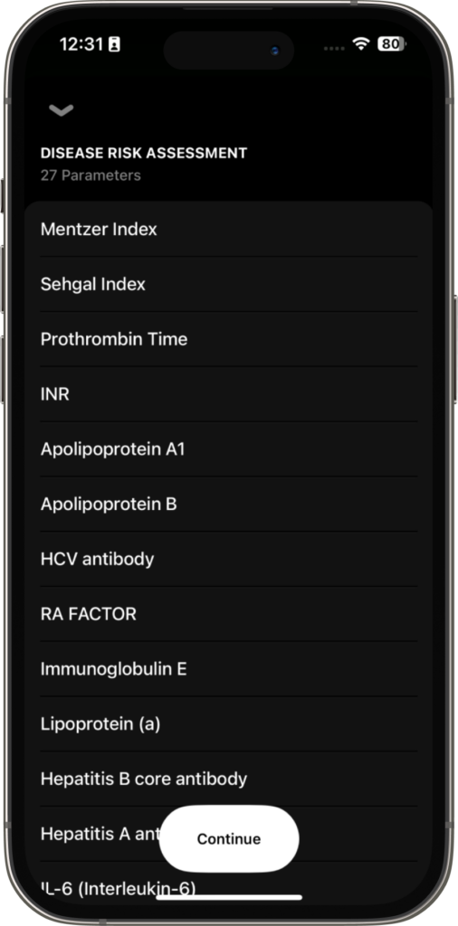Image resolution: width=458 pixels, height=926 pixels.
Task: Tap the ID badge icon beside clock
Action: click(114, 44)
